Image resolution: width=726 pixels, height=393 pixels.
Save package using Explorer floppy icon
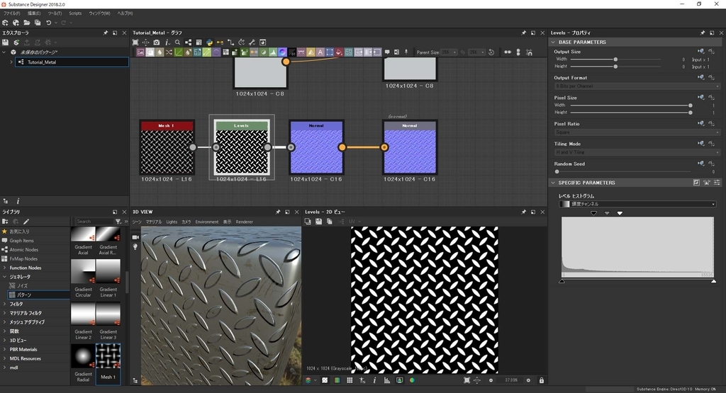[5, 42]
